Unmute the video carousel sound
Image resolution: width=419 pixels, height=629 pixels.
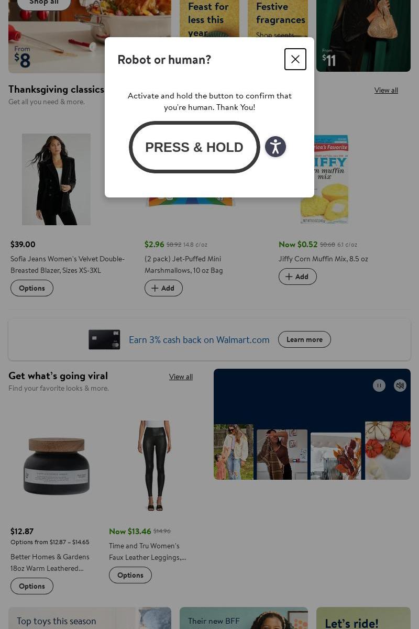coord(400,385)
